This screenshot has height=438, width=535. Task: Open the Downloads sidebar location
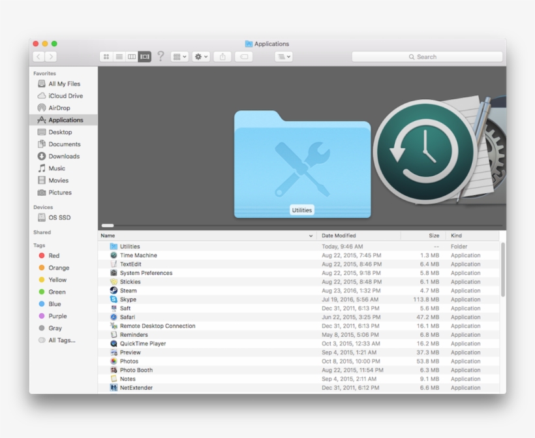click(x=63, y=156)
